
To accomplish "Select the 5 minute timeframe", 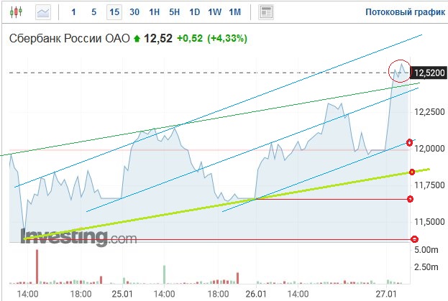I will pyautogui.click(x=93, y=12).
